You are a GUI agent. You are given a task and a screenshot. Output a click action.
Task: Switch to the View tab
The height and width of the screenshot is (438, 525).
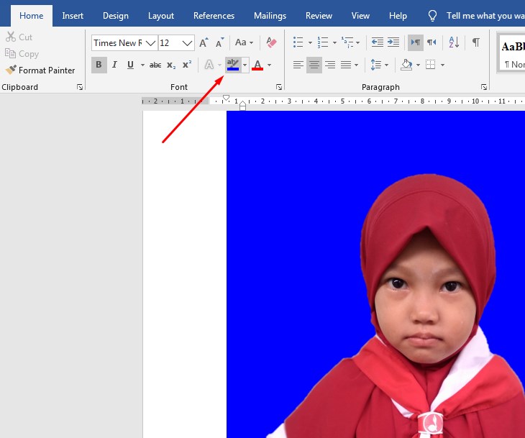coord(360,16)
